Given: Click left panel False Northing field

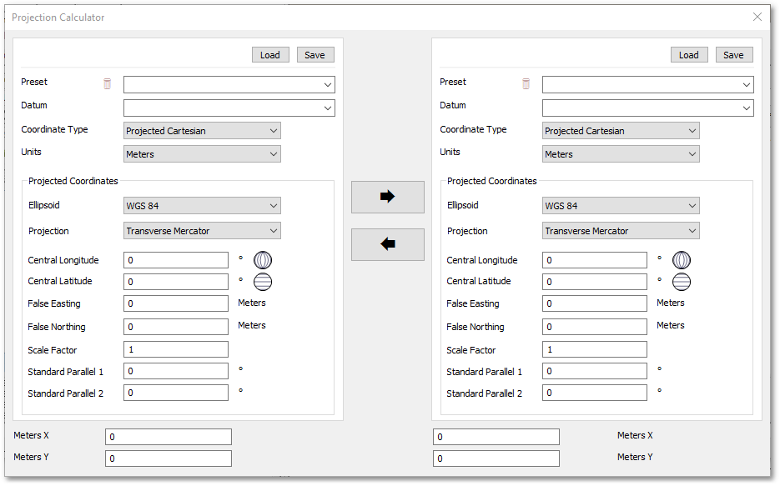Looking at the screenshot, I should [x=175, y=327].
